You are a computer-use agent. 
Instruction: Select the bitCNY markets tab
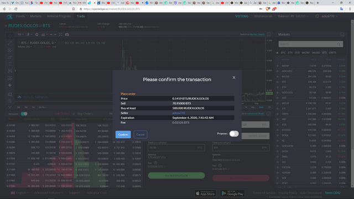click(306, 53)
